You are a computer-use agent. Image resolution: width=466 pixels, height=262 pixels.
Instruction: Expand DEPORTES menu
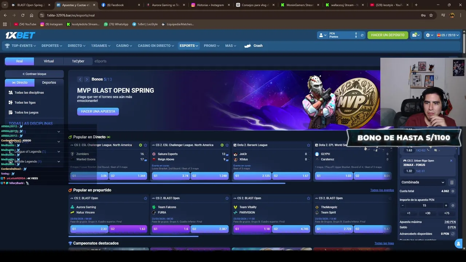(x=52, y=46)
